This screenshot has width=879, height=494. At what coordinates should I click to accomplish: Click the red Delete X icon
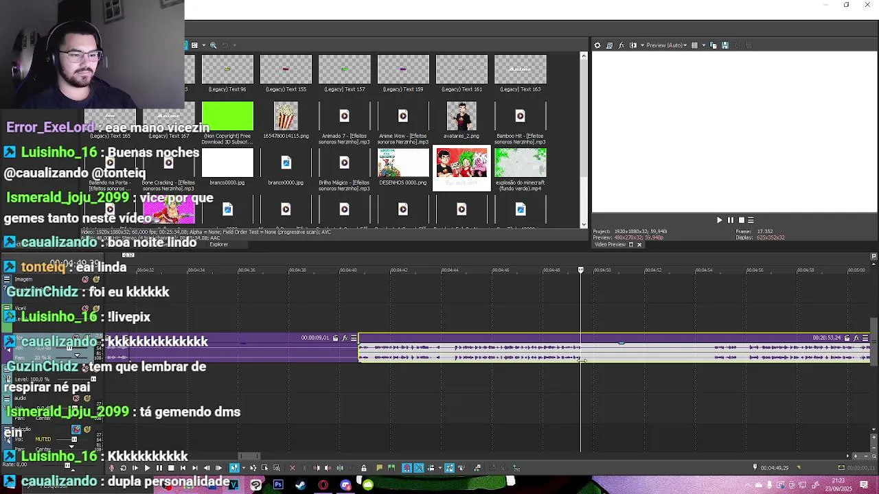click(293, 468)
